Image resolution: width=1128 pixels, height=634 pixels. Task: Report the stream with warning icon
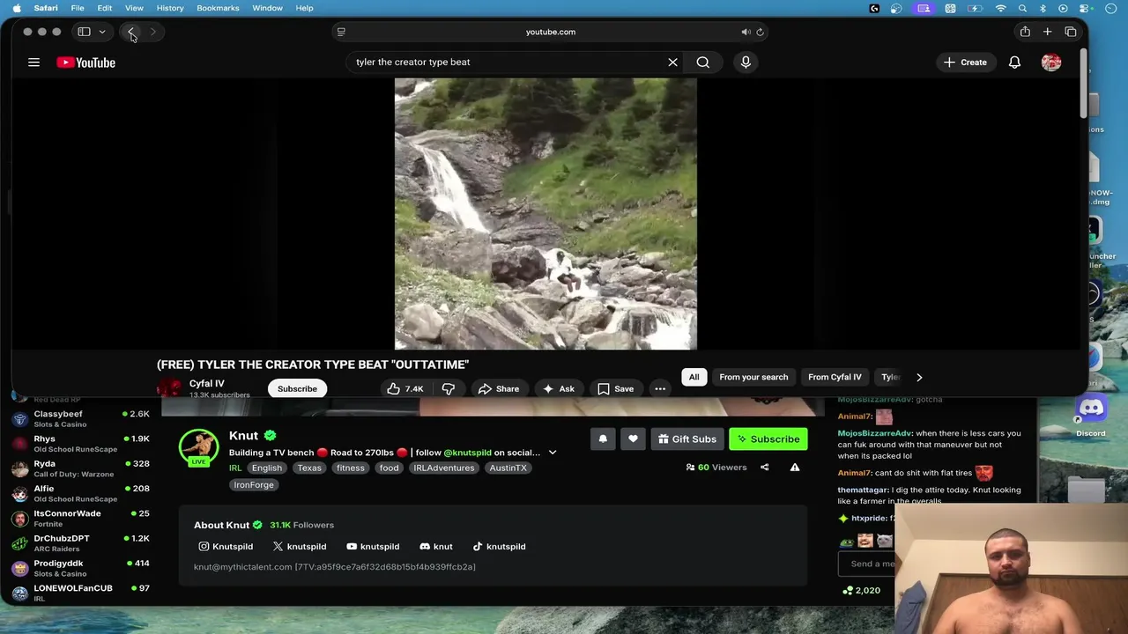pyautogui.click(x=795, y=468)
